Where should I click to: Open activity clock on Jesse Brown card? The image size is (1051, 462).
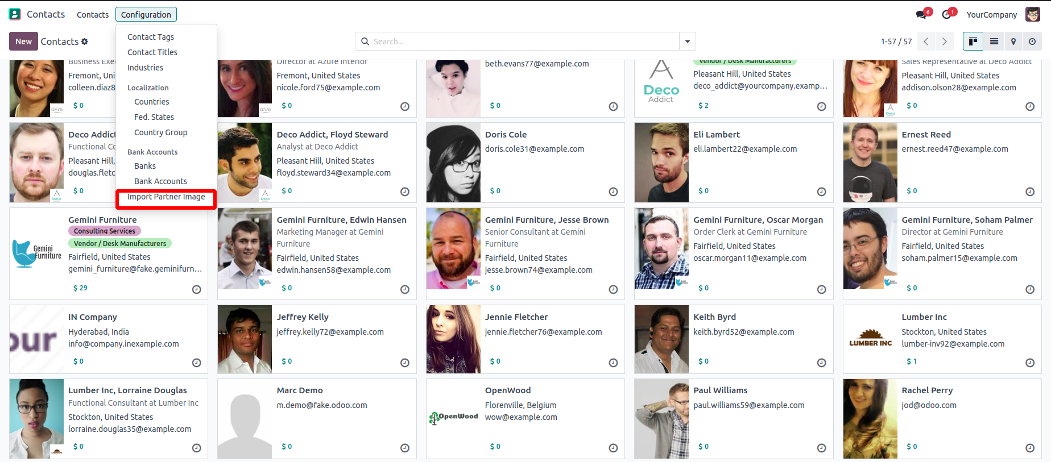tap(613, 289)
